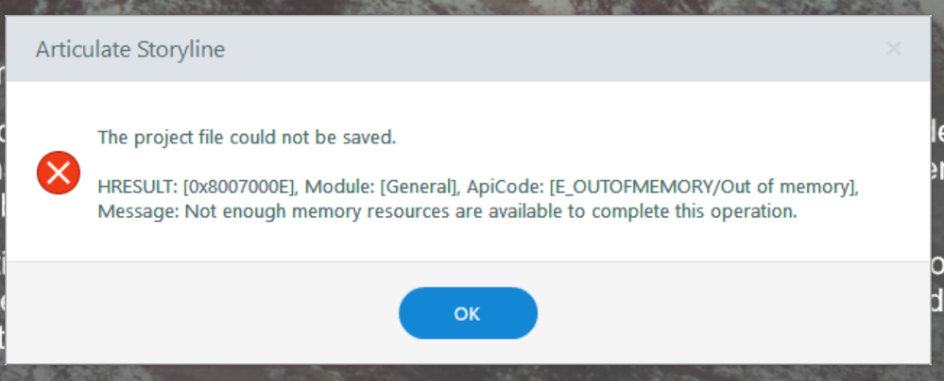Click the white space below the error message

click(x=472, y=242)
